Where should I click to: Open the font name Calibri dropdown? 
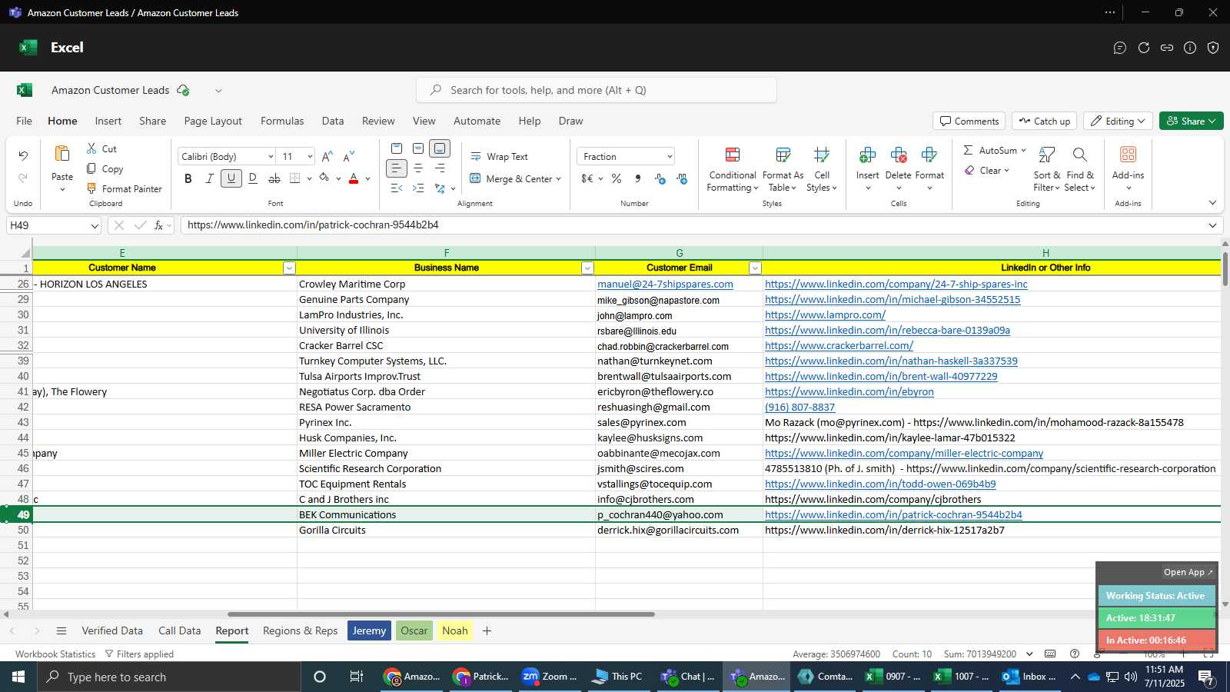pos(271,156)
